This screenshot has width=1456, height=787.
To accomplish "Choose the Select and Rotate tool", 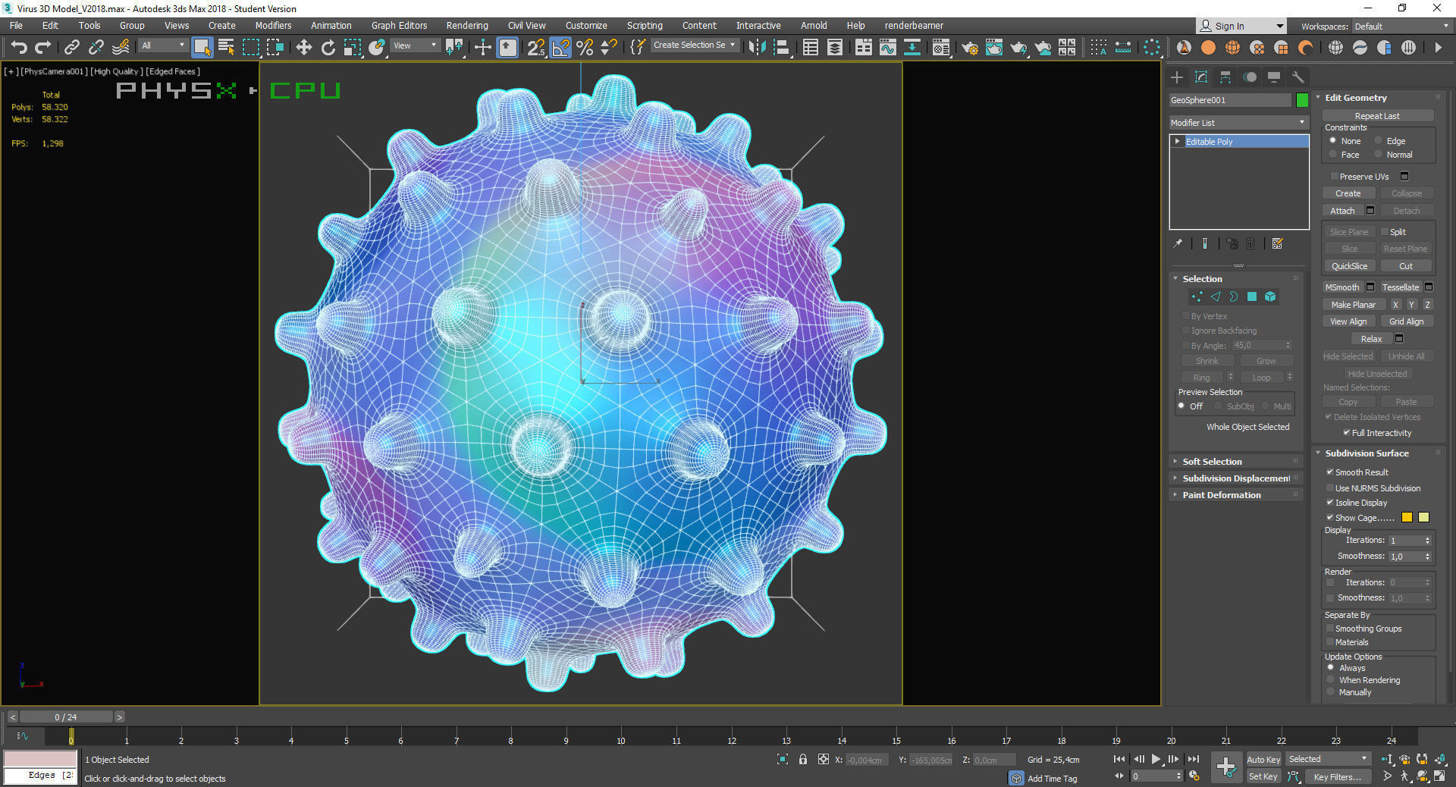I will point(328,48).
